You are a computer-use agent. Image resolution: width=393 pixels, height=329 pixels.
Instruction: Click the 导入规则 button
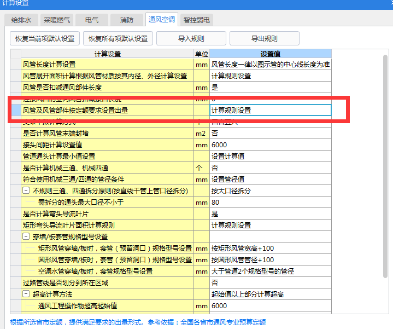coord(191,39)
